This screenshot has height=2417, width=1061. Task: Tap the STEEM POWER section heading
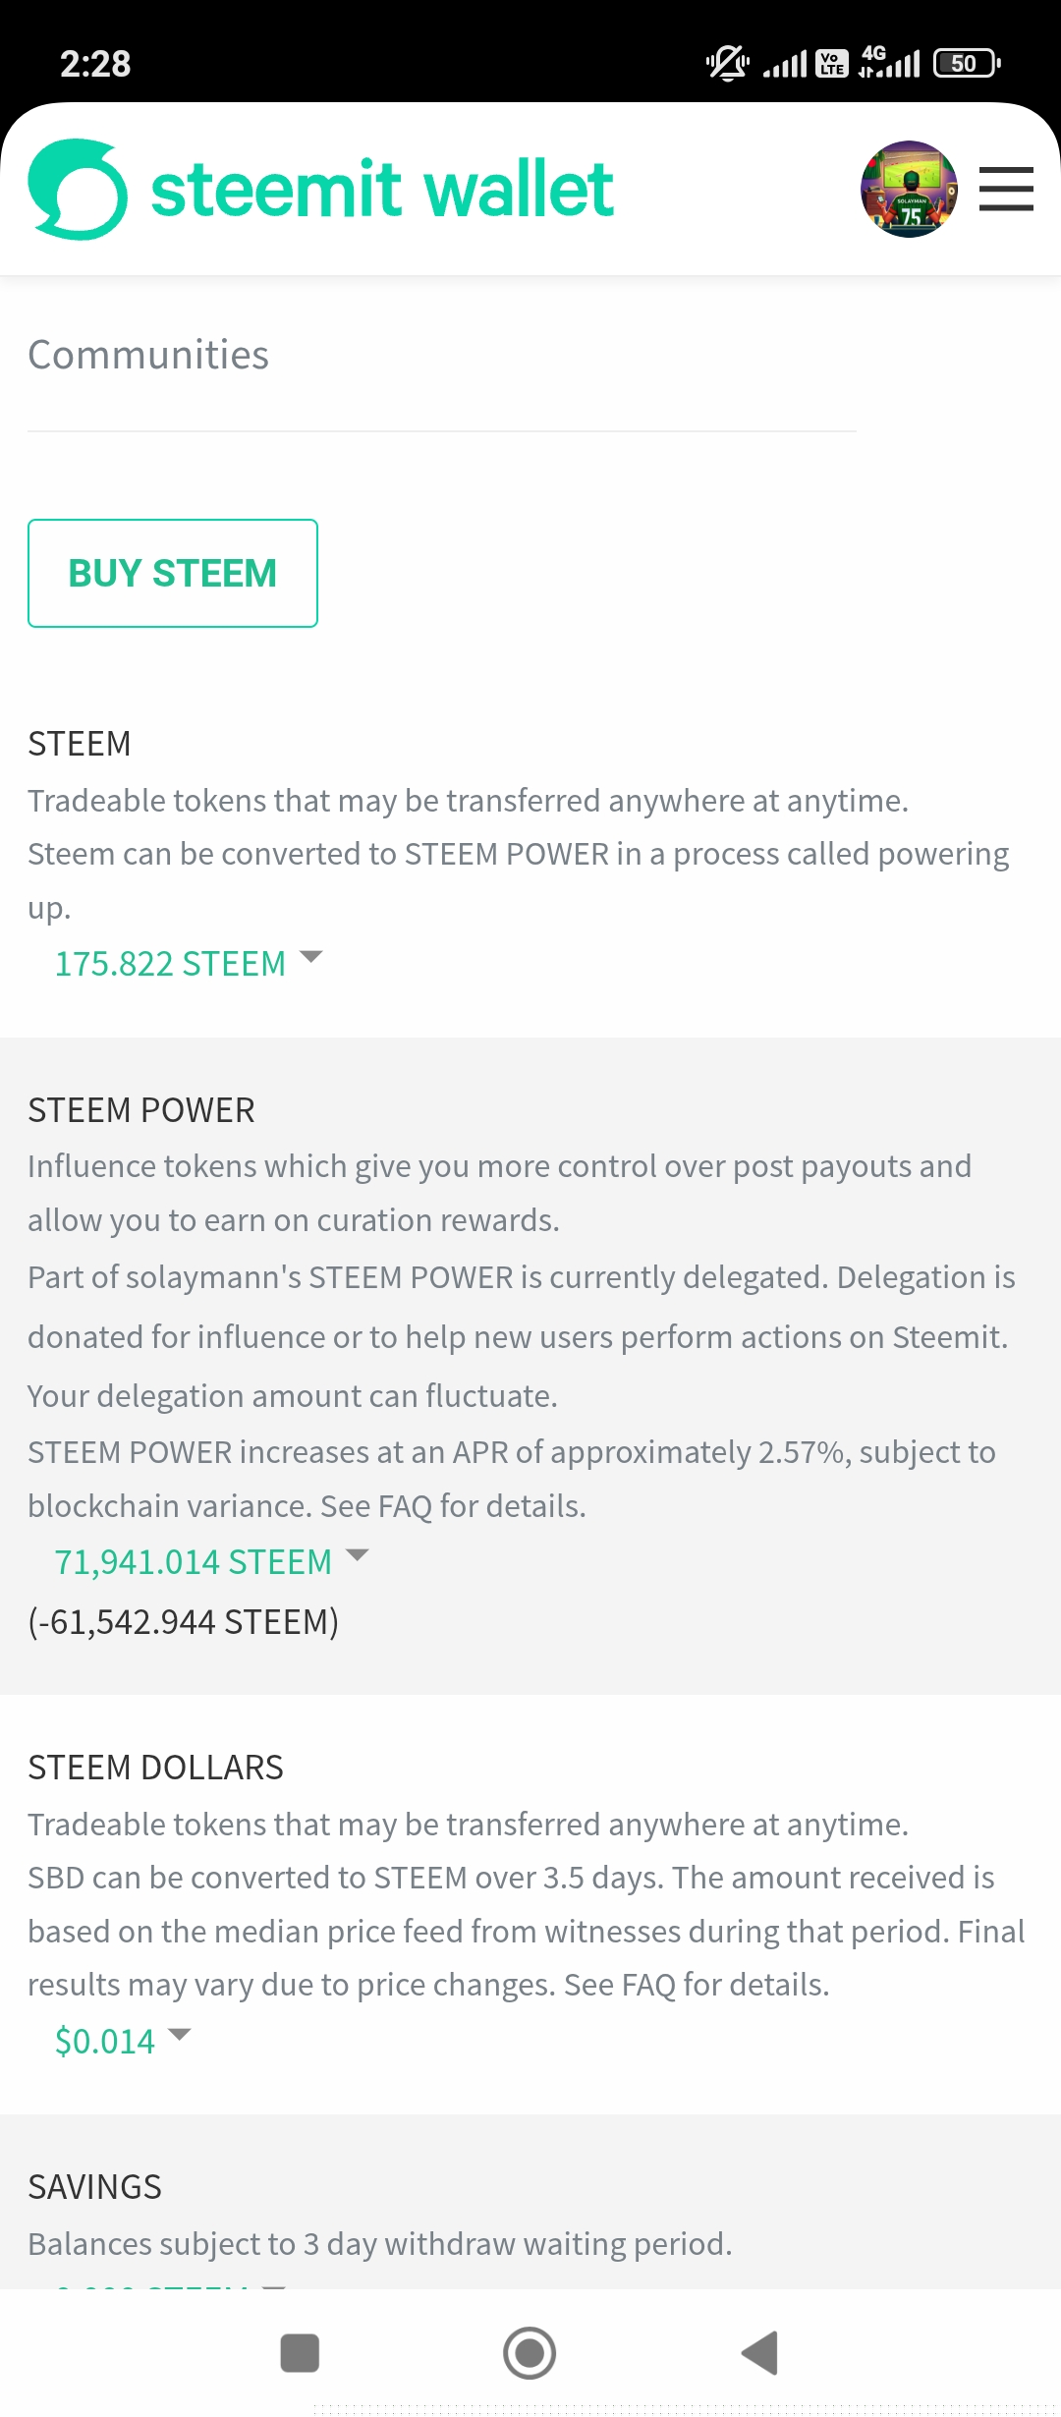[141, 1110]
